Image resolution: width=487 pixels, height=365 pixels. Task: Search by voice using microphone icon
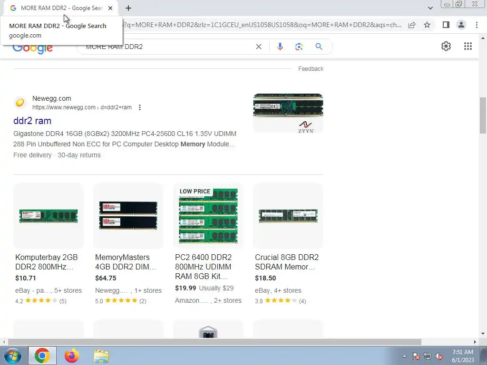(x=280, y=47)
